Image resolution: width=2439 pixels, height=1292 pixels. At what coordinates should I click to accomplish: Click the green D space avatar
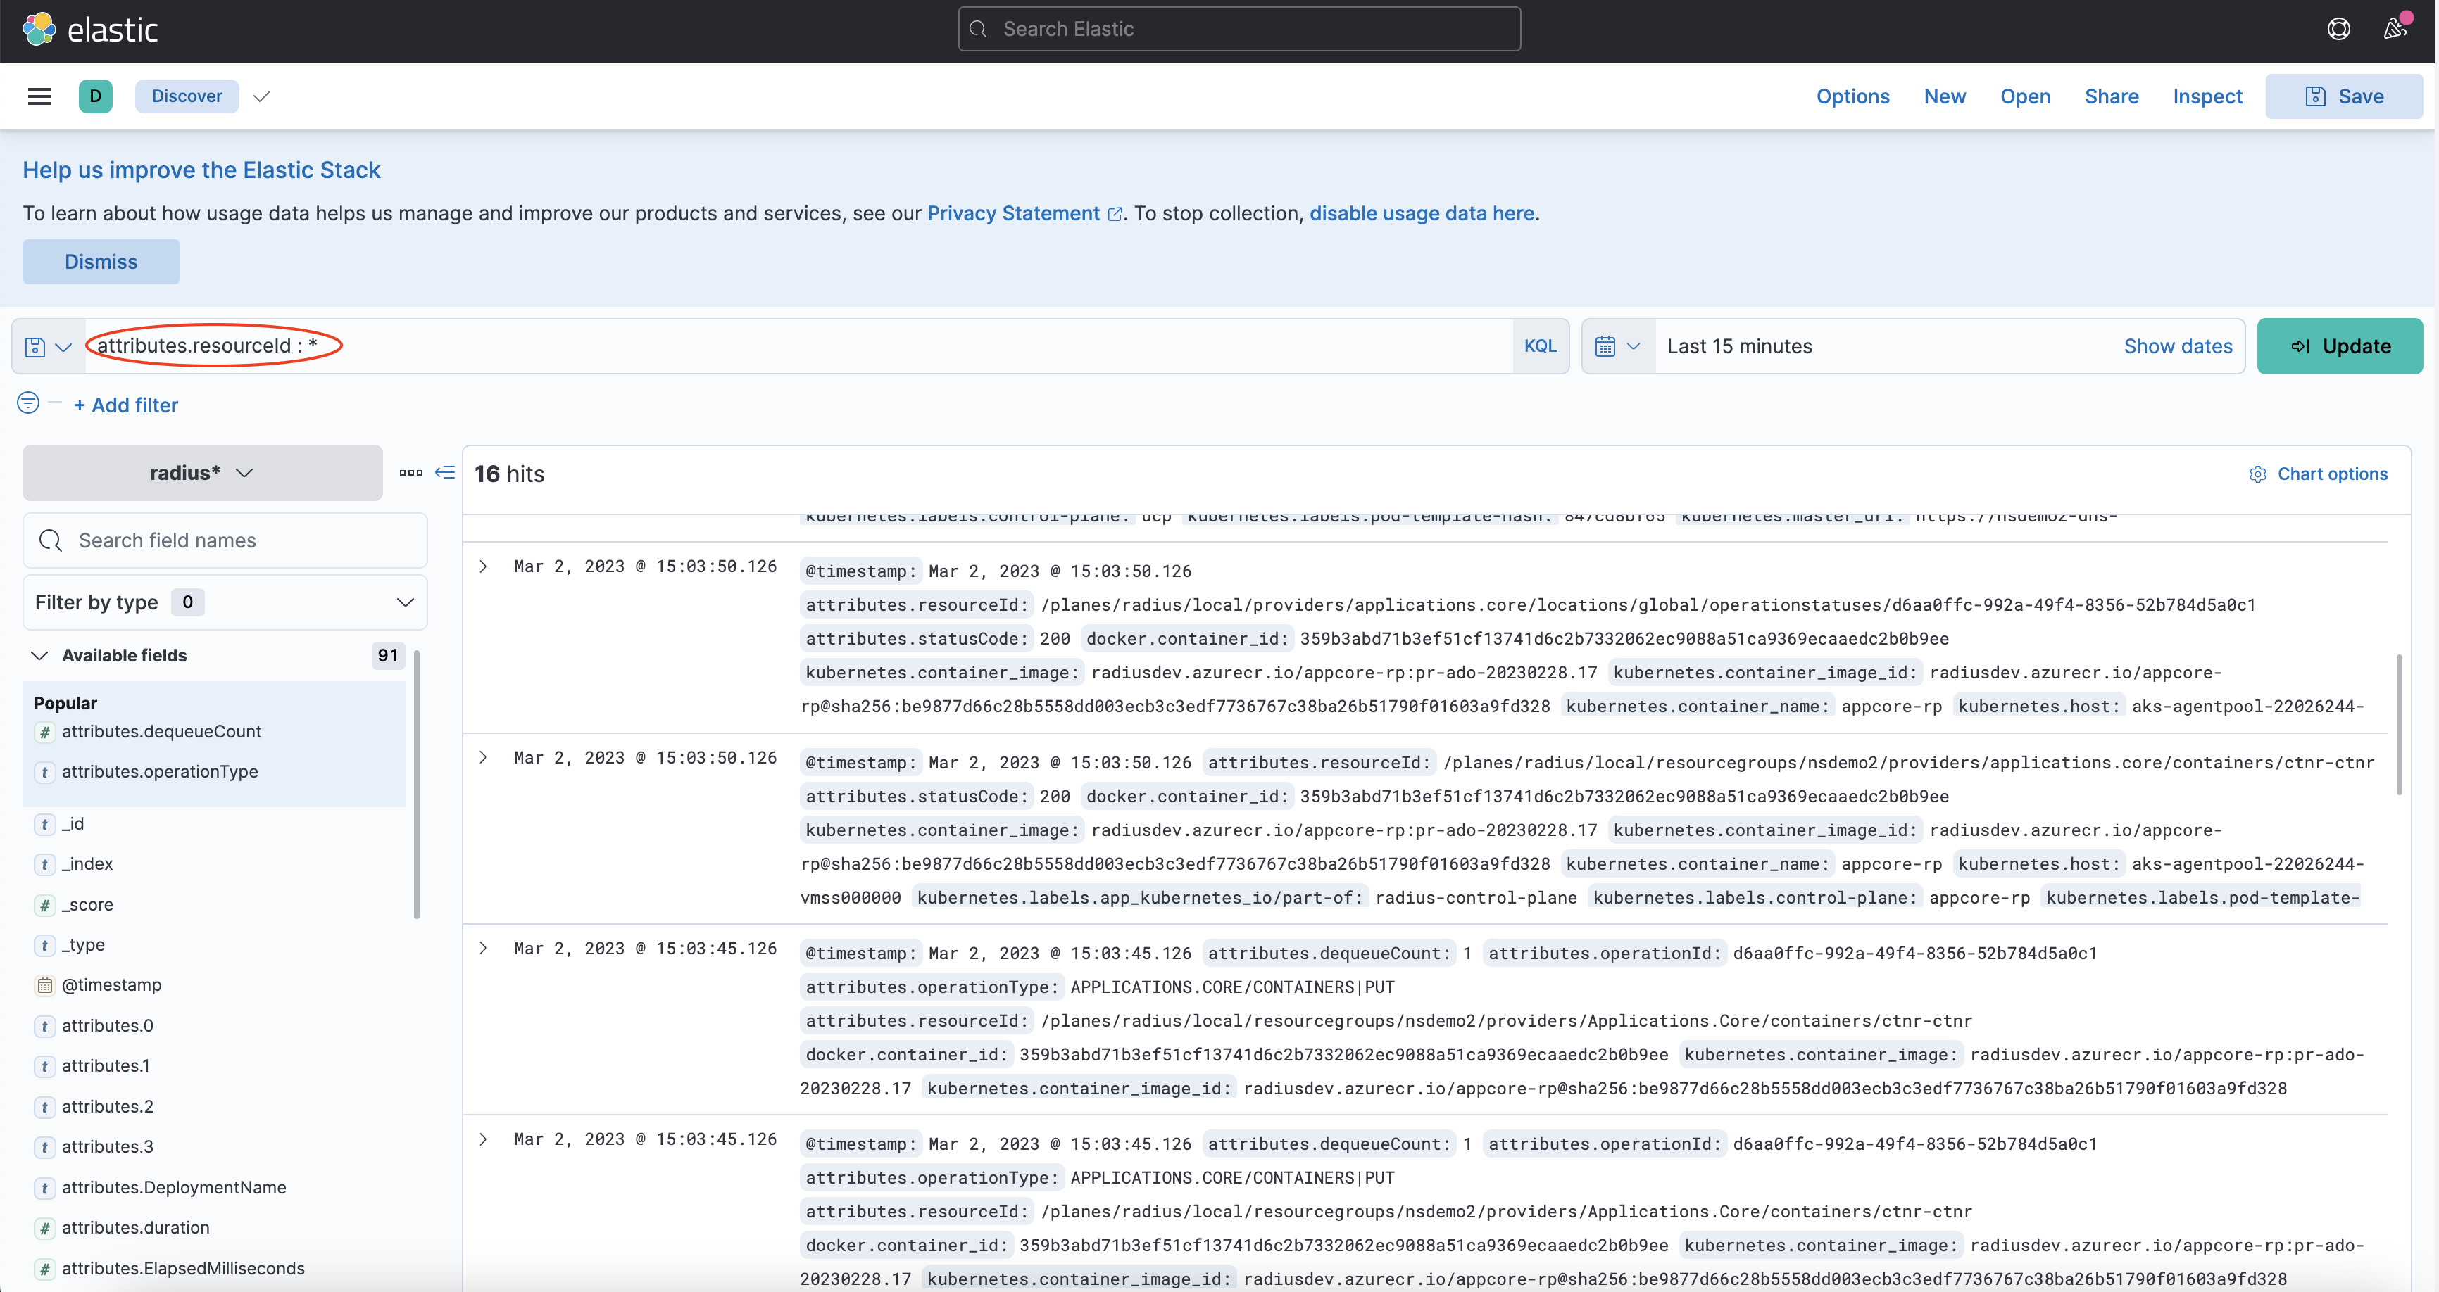pyautogui.click(x=96, y=96)
